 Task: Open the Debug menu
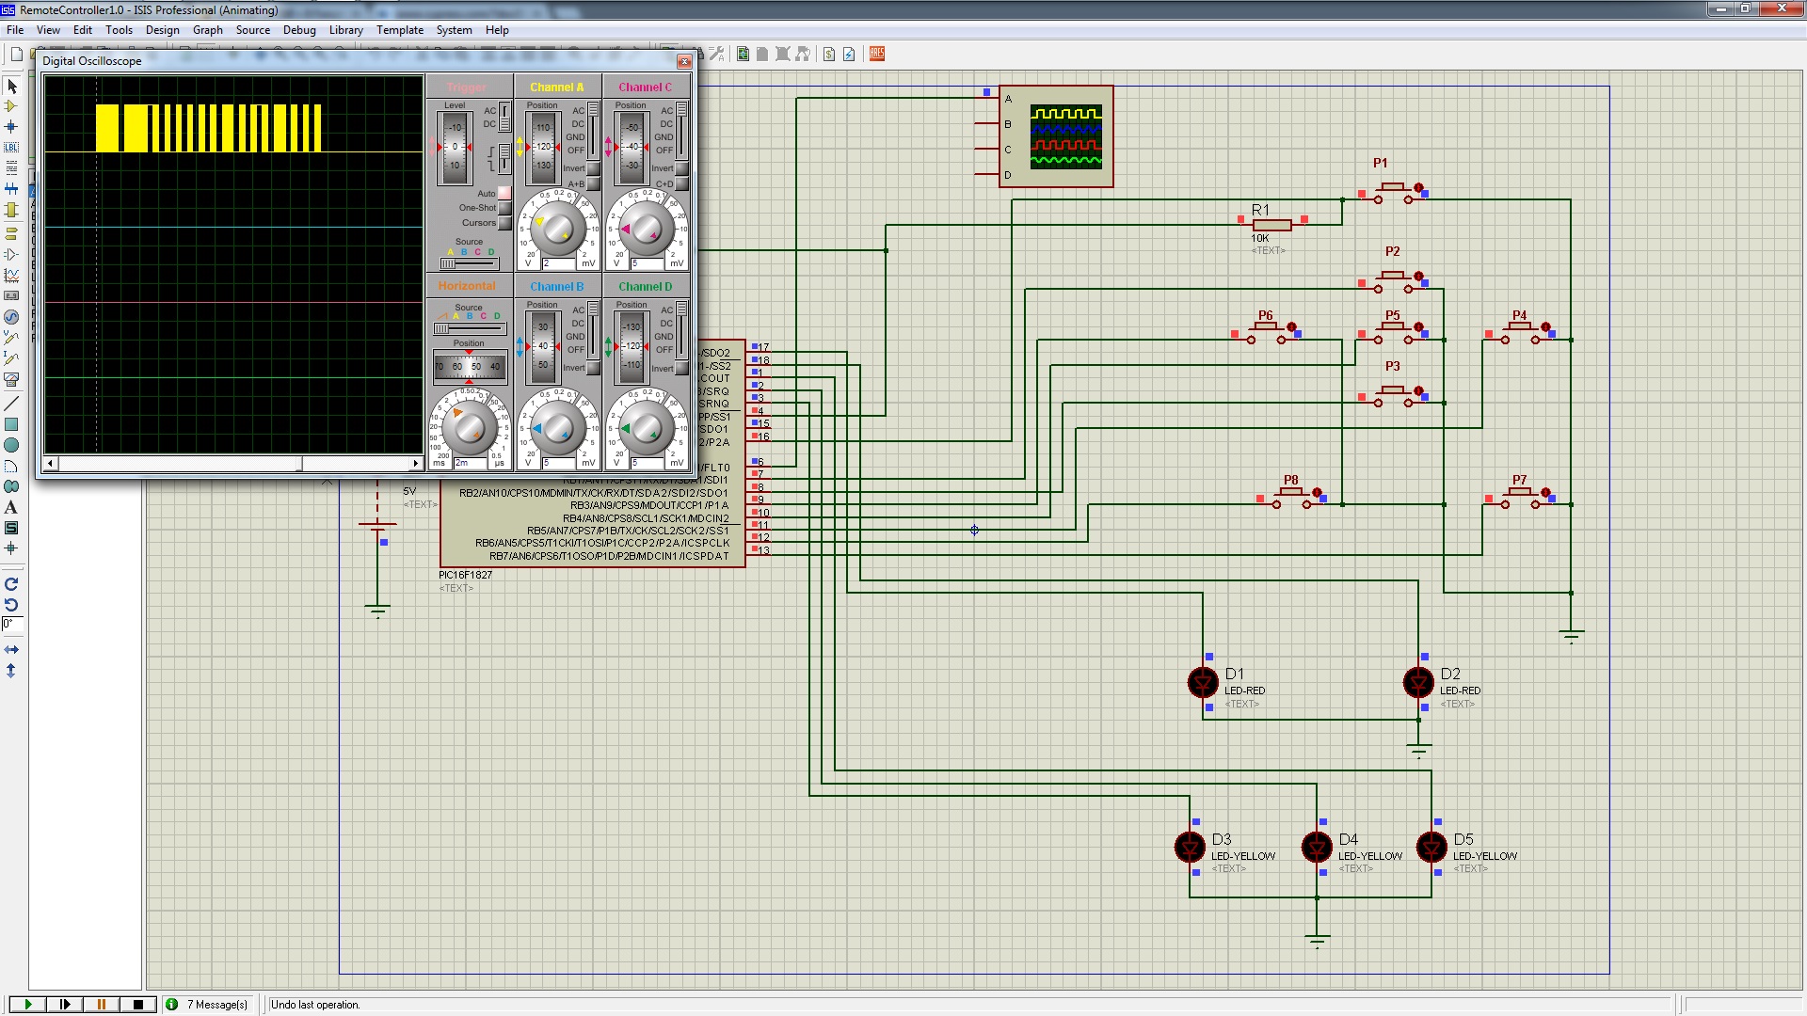pos(299,30)
